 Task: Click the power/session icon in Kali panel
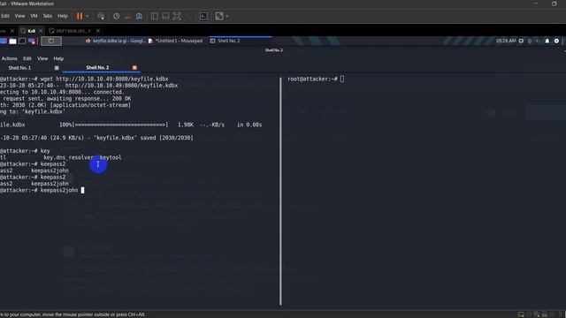(x=556, y=42)
